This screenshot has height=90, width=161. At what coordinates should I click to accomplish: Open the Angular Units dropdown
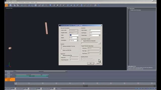click(x=74, y=33)
